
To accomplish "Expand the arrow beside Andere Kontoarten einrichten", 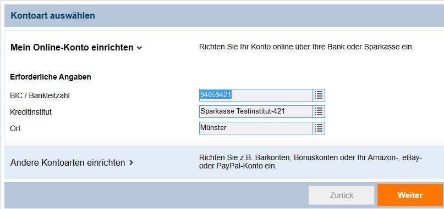I will click(131, 163).
